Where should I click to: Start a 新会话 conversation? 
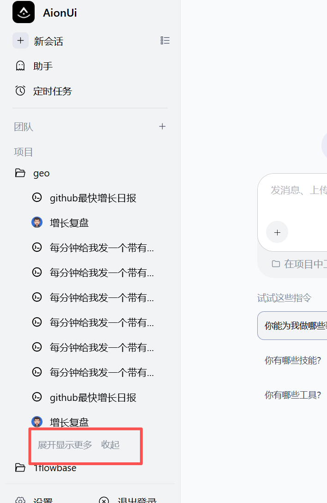click(49, 41)
